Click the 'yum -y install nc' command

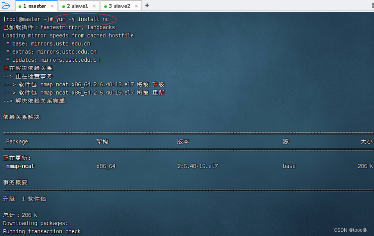click(82, 19)
